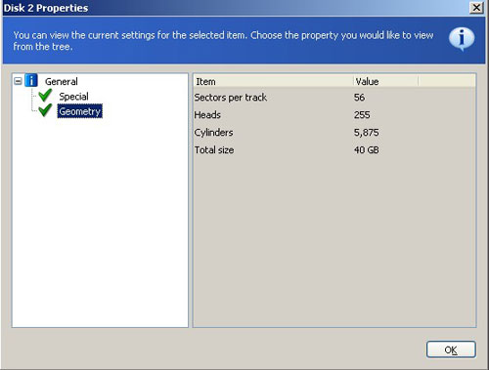
Task: Click the Value column header
Action: point(385,81)
